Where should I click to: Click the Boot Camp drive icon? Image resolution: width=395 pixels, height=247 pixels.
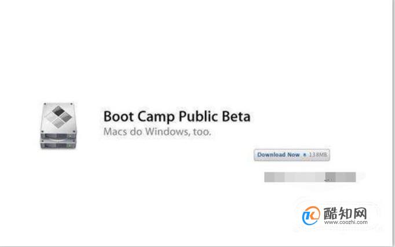pyautogui.click(x=58, y=126)
